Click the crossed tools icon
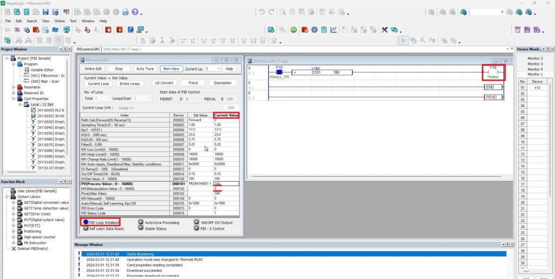This screenshot has height=279, width=555. tap(384, 30)
